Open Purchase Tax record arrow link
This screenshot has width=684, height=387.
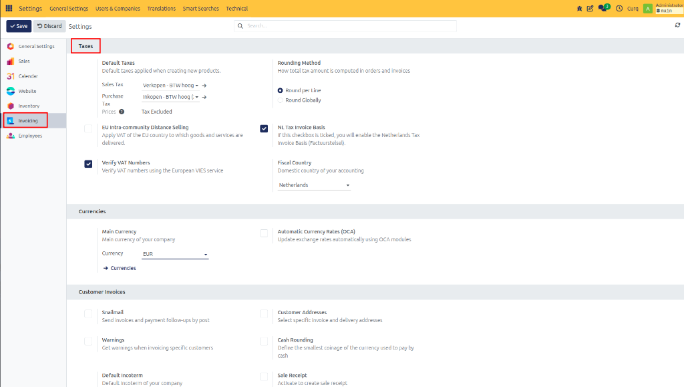tap(204, 98)
